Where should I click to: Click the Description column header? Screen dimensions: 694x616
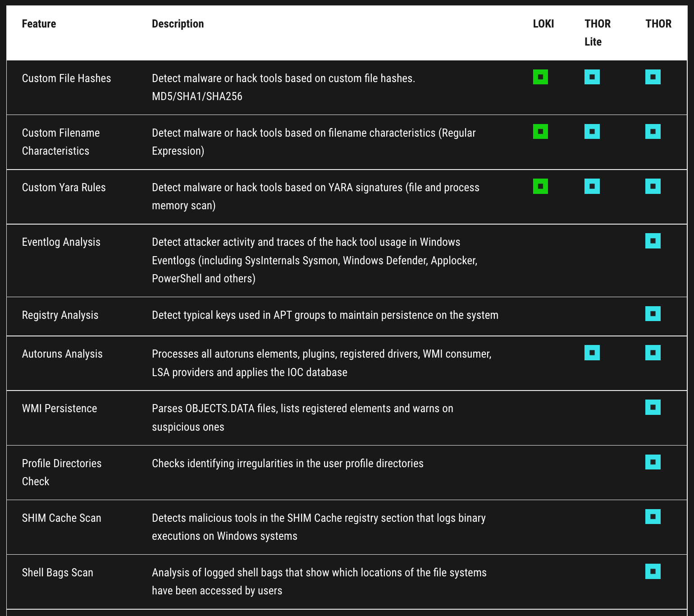tap(178, 24)
